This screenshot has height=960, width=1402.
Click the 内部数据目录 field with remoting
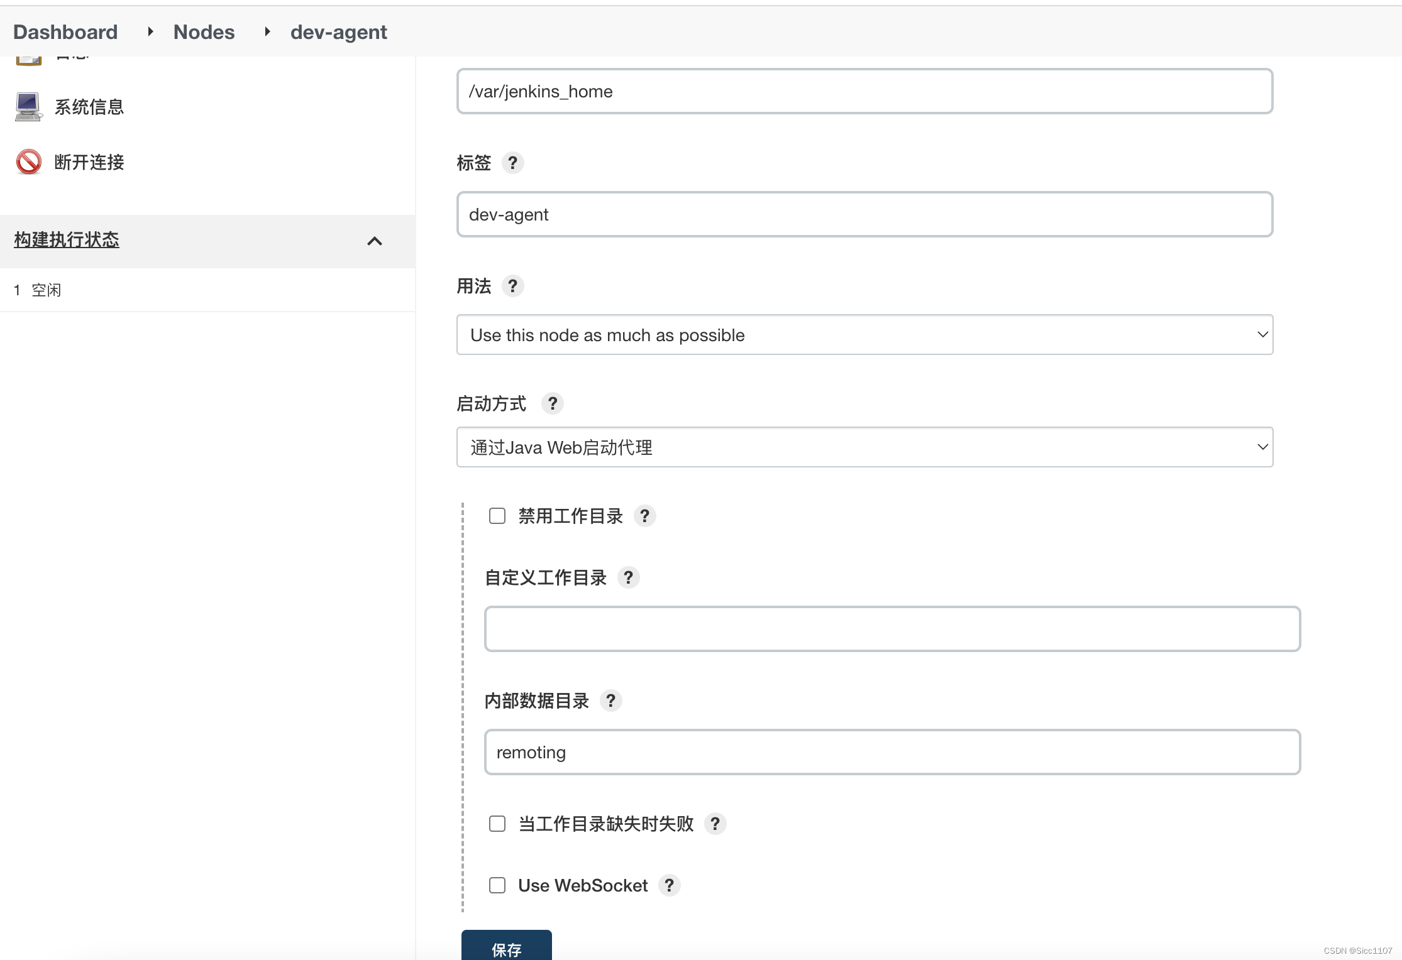892,752
